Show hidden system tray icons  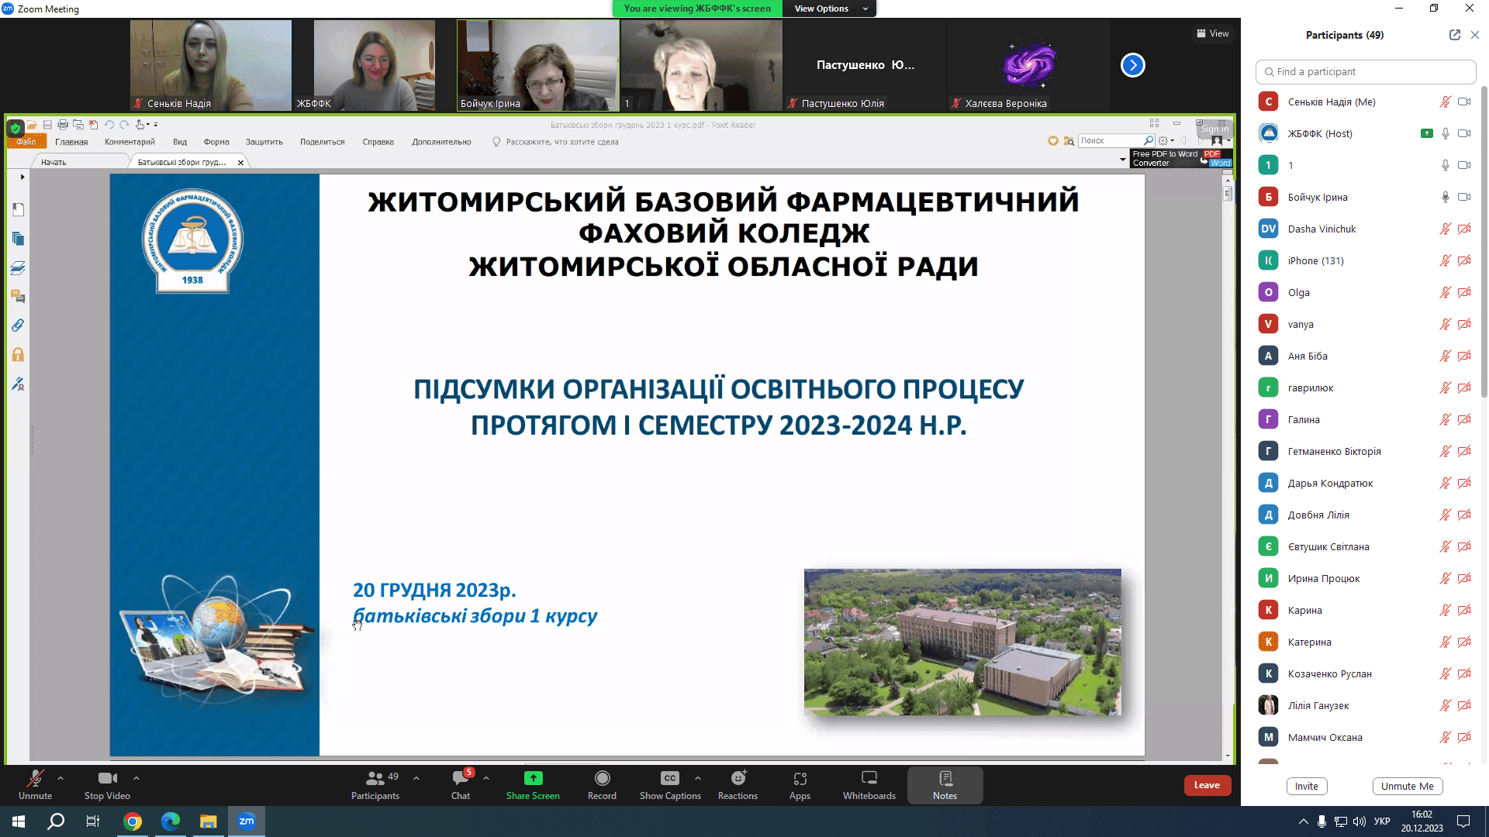[1303, 821]
